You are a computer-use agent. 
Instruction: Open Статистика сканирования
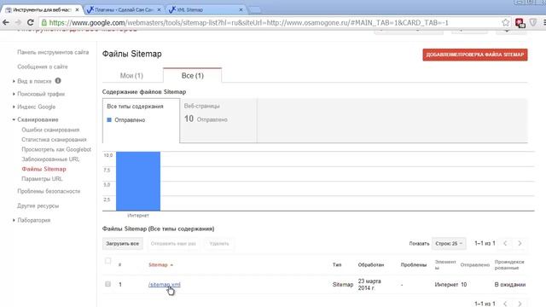54,140
